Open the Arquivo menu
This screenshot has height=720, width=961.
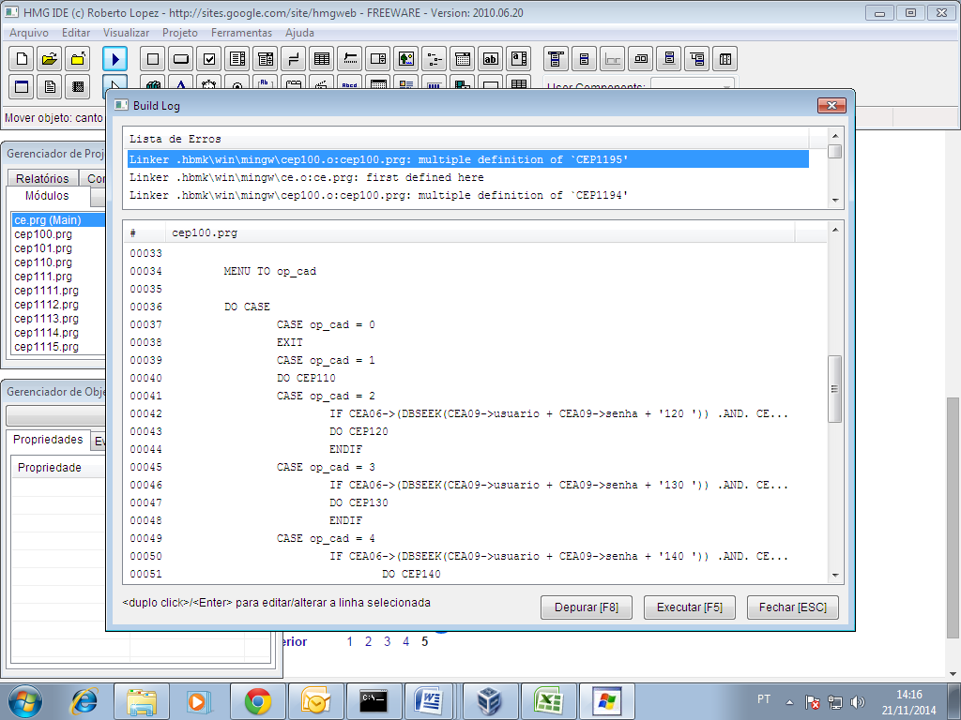point(29,33)
